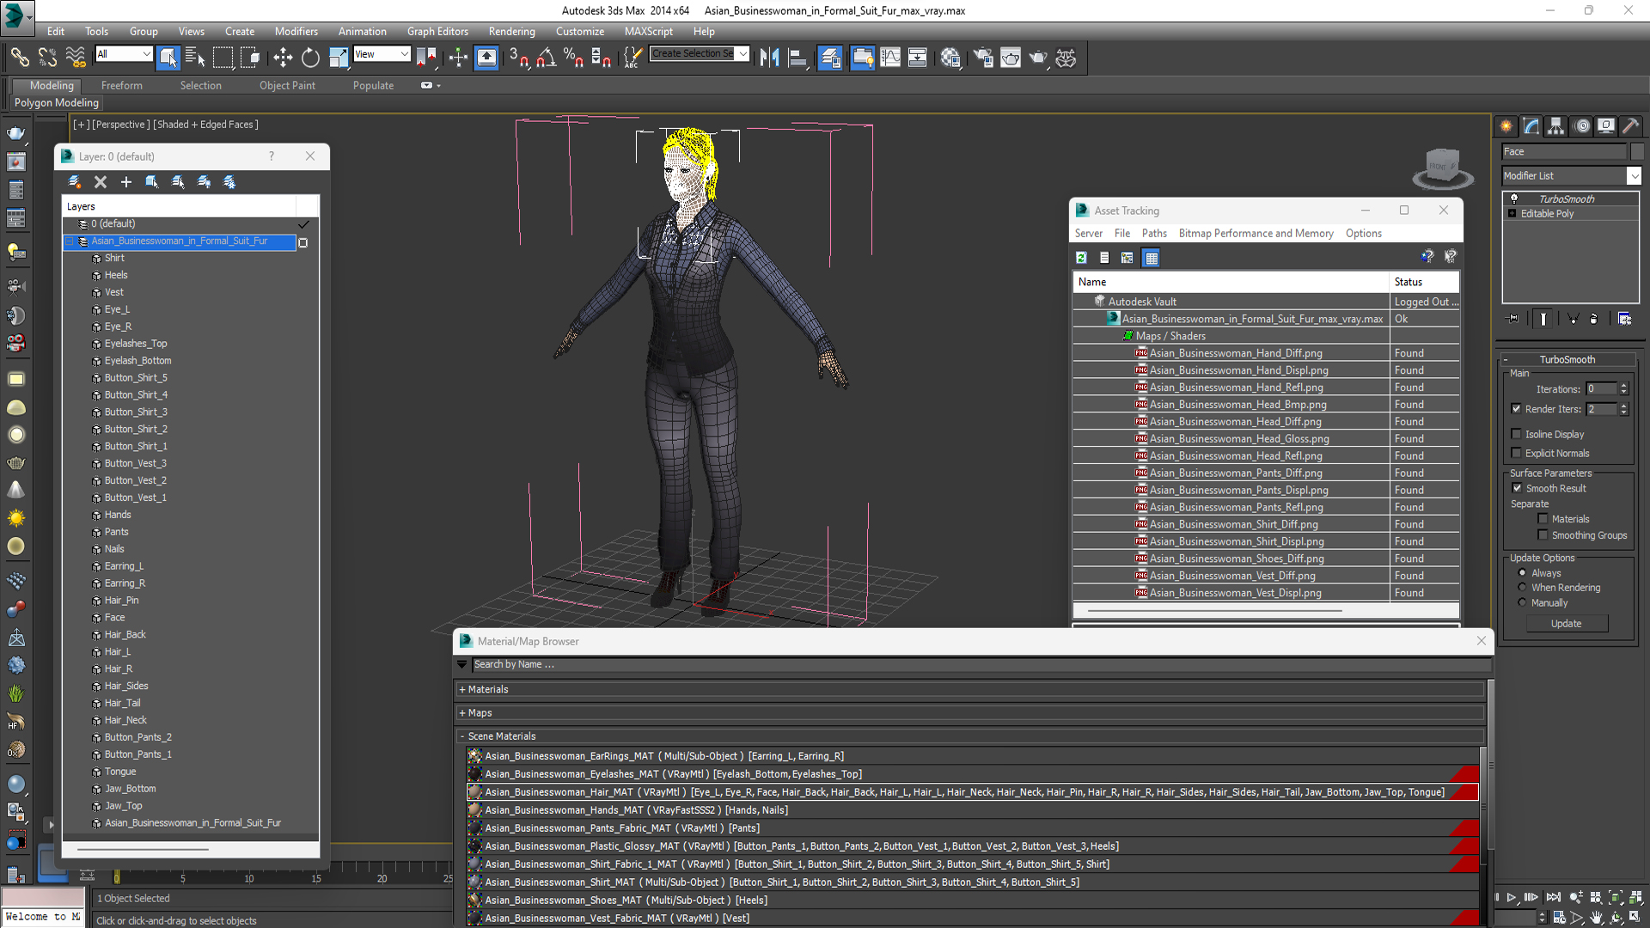Screen dimensions: 1650x928
Task: Open the Rendering menu
Action: click(511, 31)
